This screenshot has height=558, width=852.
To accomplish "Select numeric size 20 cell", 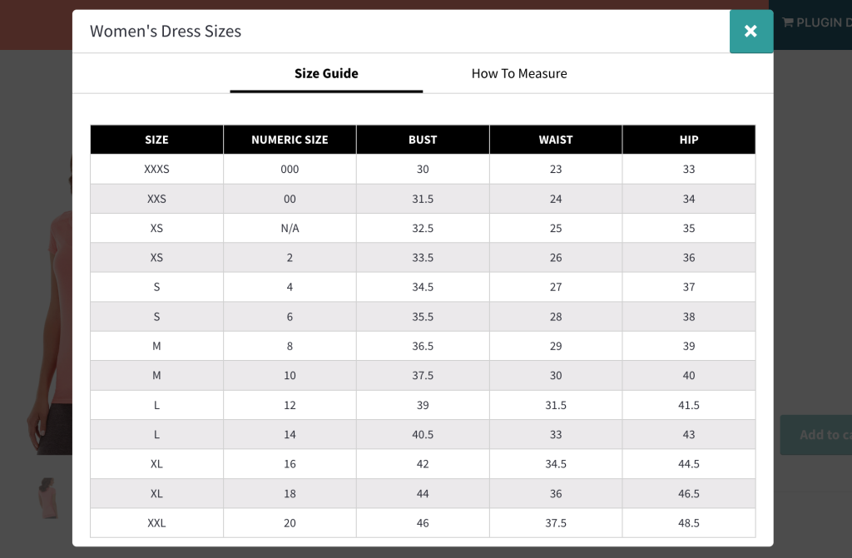I will pyautogui.click(x=290, y=523).
